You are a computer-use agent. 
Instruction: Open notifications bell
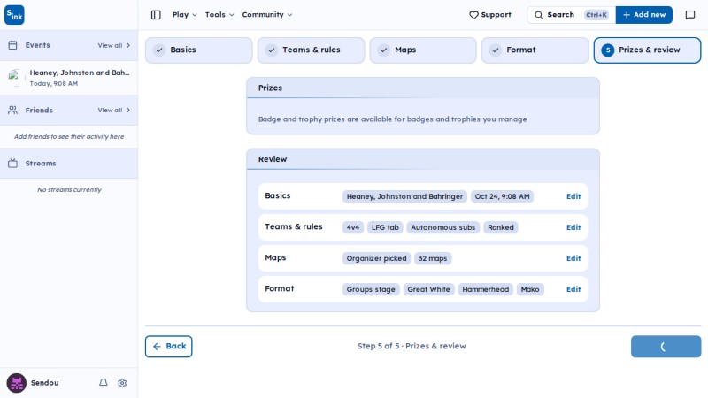click(104, 383)
